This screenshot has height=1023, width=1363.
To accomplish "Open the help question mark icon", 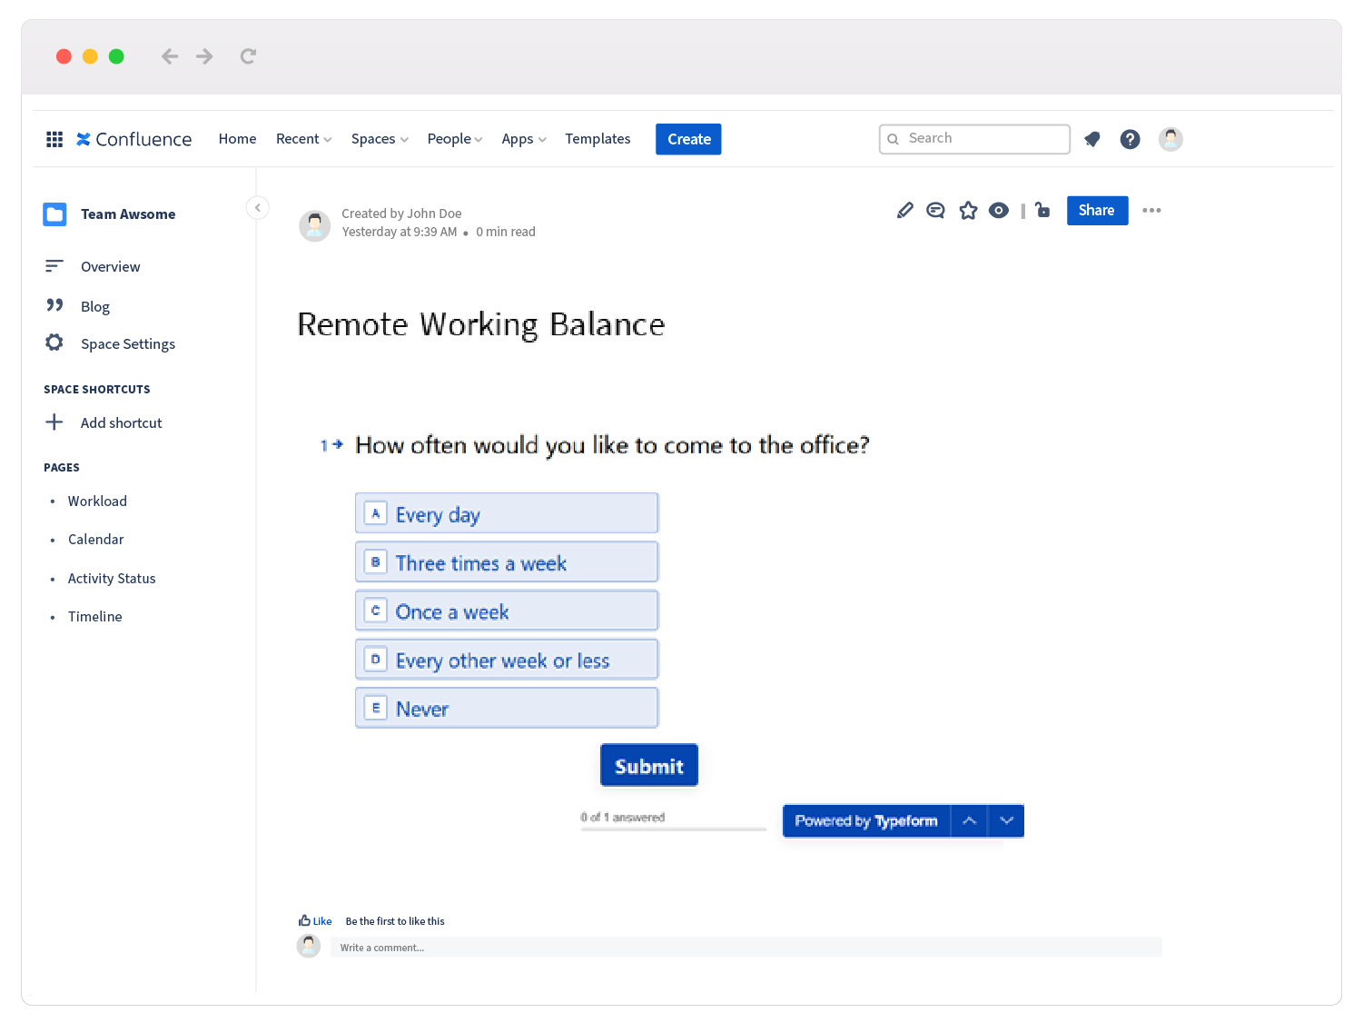I will (x=1130, y=139).
